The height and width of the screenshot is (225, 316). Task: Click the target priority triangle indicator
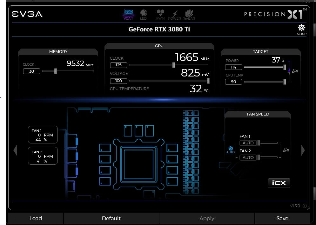click(289, 70)
